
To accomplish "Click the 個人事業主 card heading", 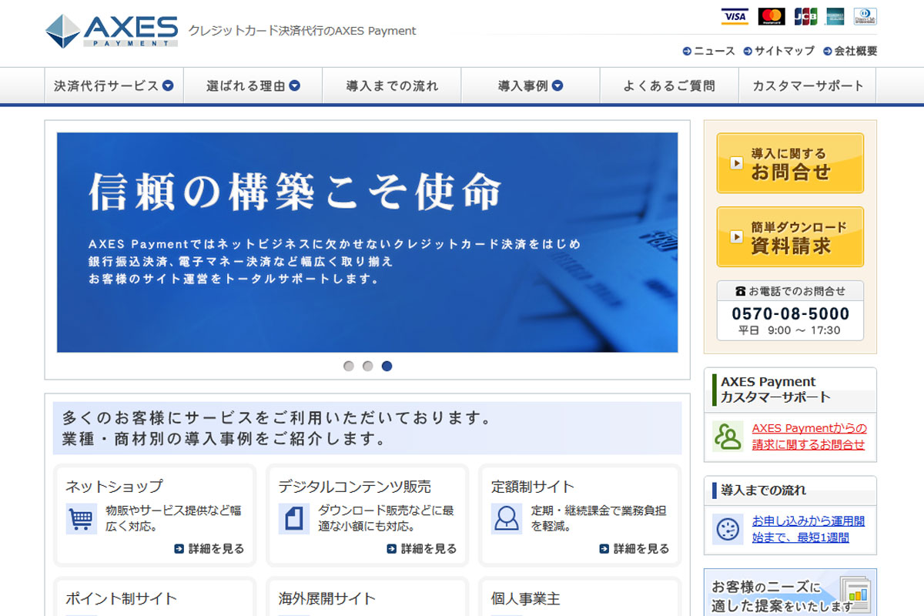I will [x=526, y=598].
